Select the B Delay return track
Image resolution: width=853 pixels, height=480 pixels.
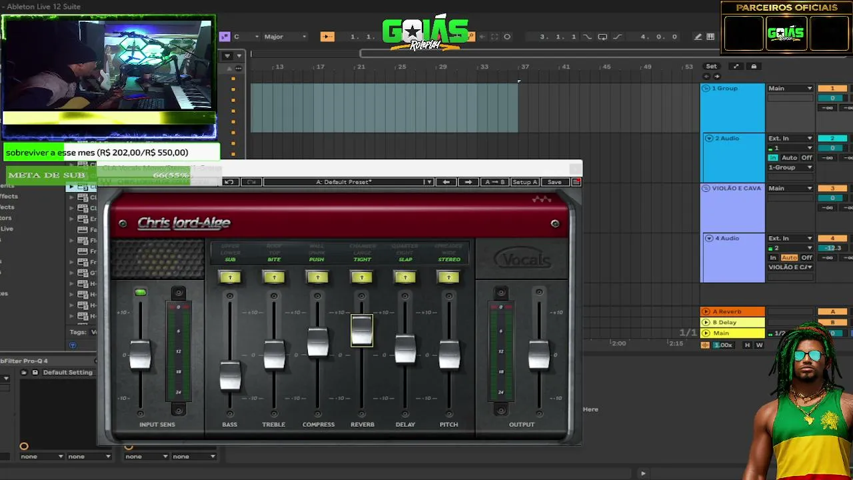(732, 322)
